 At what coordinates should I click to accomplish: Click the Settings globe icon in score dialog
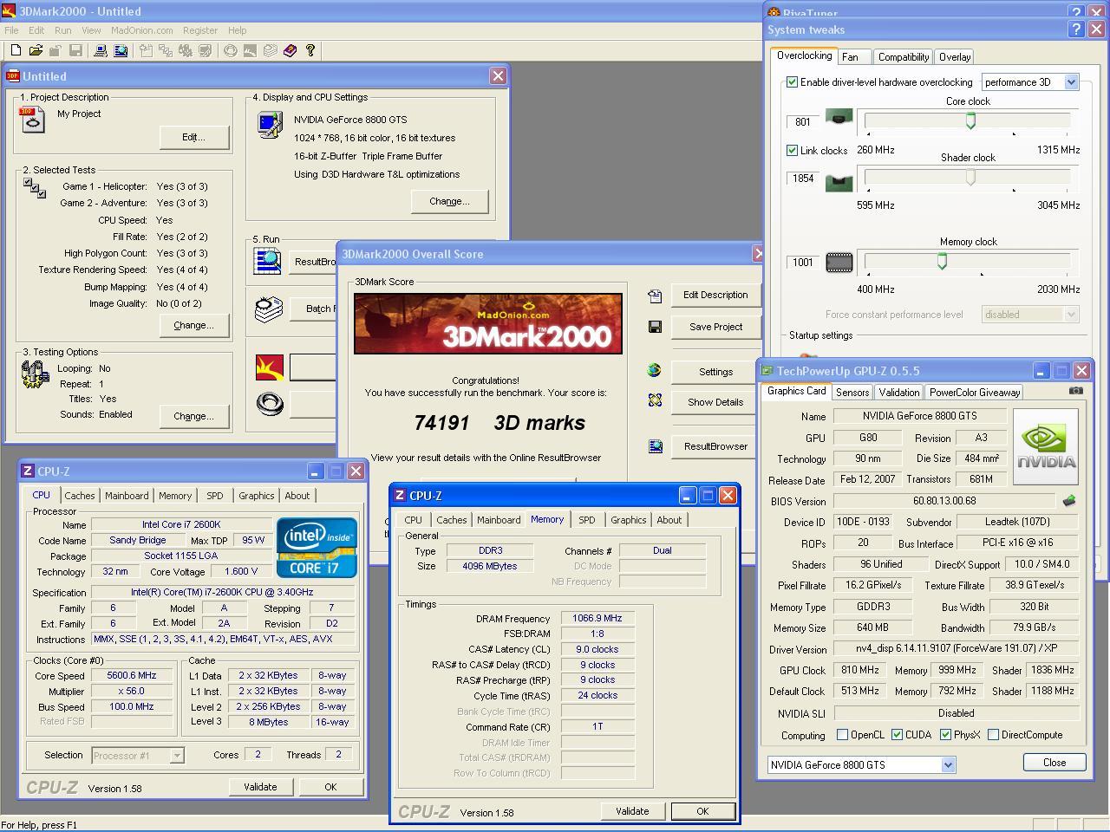coord(655,370)
